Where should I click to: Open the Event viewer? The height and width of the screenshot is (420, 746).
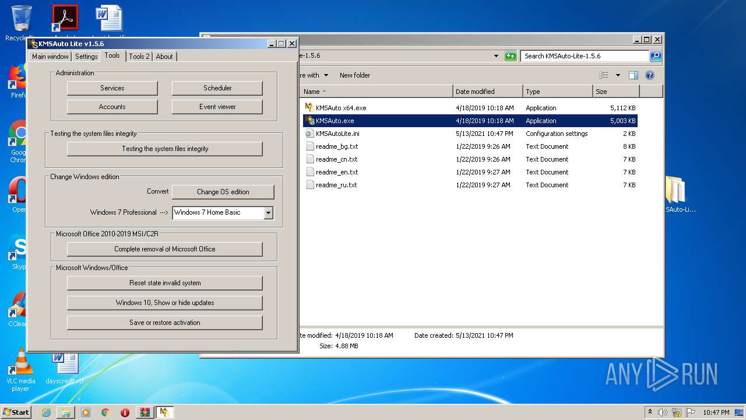coord(217,107)
